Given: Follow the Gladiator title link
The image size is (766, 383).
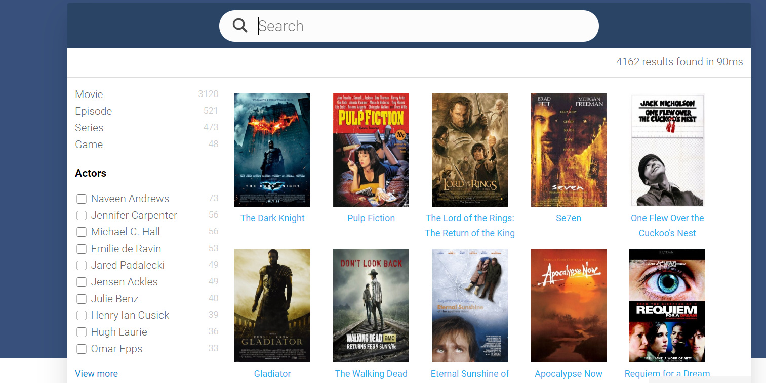Looking at the screenshot, I should click(x=272, y=374).
